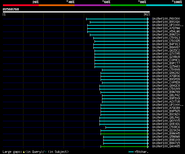Screen dimensions: 185x154
Task: Open the UniRef100_Q96282 entry
Action: point(166,73)
